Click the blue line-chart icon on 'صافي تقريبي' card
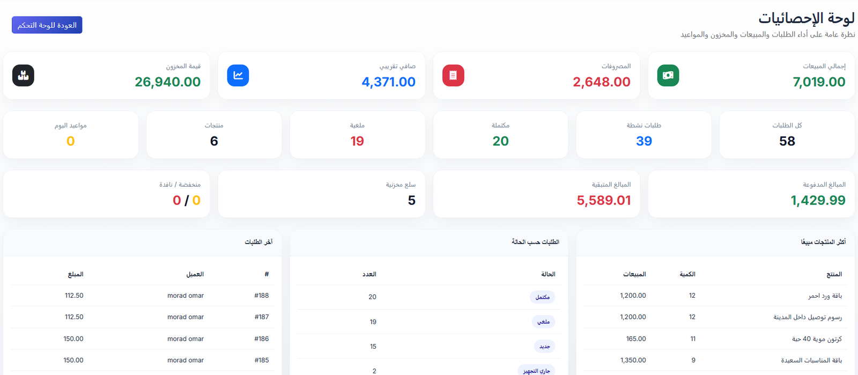The height and width of the screenshot is (375, 858). pos(238,76)
